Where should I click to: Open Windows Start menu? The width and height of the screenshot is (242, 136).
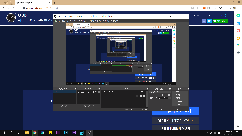4,133
